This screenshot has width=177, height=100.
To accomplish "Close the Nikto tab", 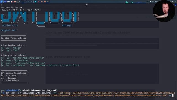I will pos(32,10).
